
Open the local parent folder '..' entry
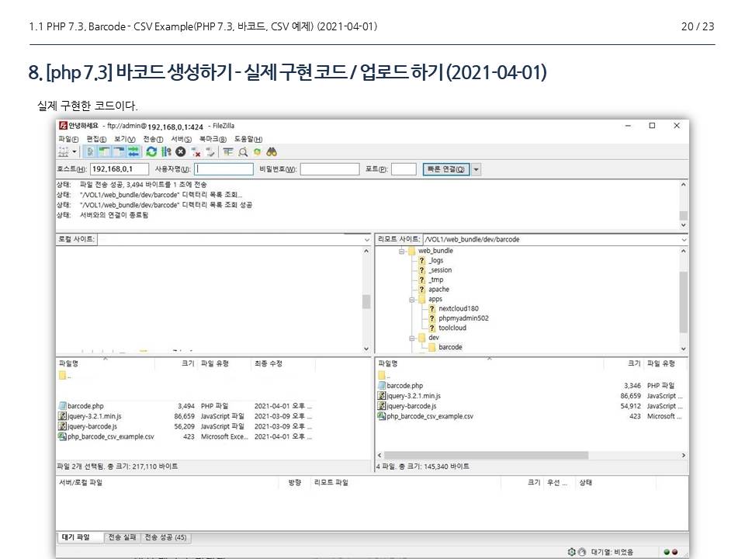click(x=65, y=376)
